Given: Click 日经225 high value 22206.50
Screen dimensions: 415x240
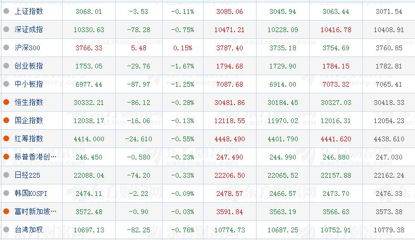Looking at the screenshot, I should (229, 175).
